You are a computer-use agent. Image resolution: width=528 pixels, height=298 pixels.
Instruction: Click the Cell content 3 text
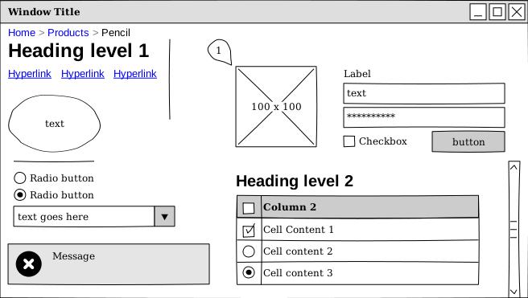[x=298, y=273]
